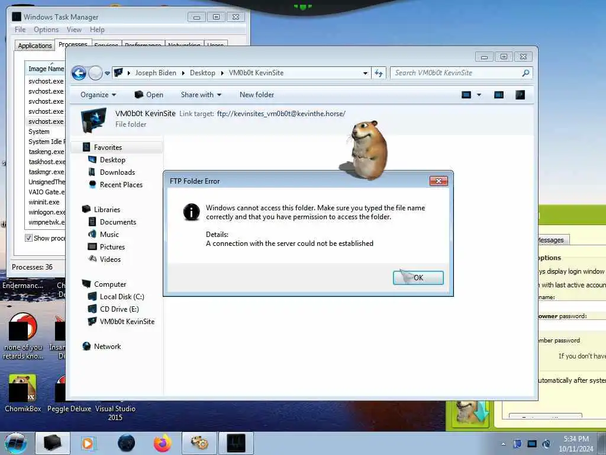Open Desktop under Favorites

point(112,160)
